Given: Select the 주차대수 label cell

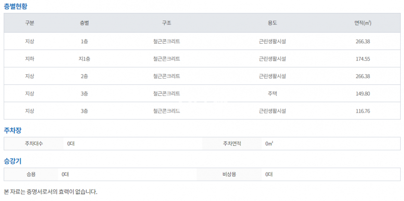Looking at the screenshot, I should click(x=34, y=143).
